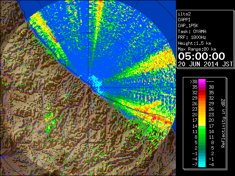Screen dimensions: 235x176
Task: Select the dark red 32–35 dBZ swatch
Action: pos(202,93)
